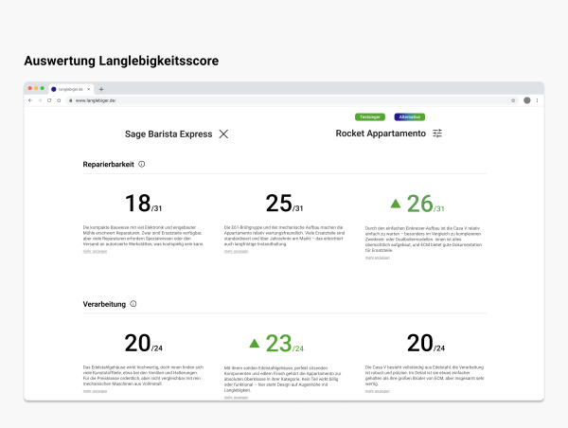The height and width of the screenshot is (428, 568).
Task: Expand 'mehr anzeigen' under score 18/31
Action: click(92, 251)
